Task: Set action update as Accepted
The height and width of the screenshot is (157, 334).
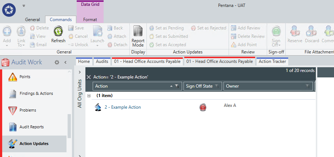Action: pyautogui.click(x=168, y=45)
